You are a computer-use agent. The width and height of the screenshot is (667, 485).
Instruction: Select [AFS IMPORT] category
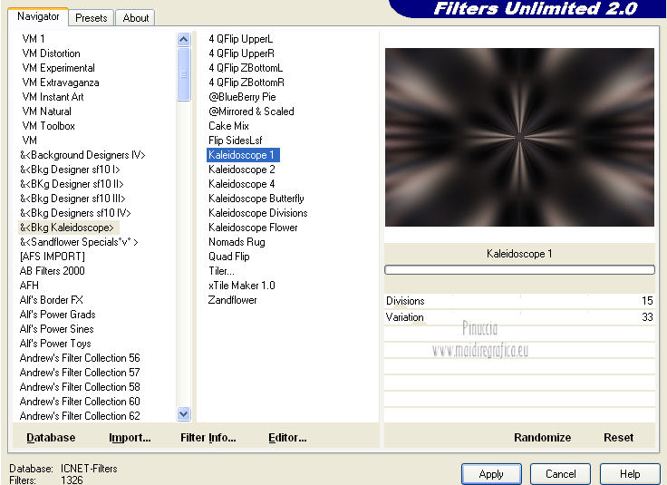click(x=53, y=257)
